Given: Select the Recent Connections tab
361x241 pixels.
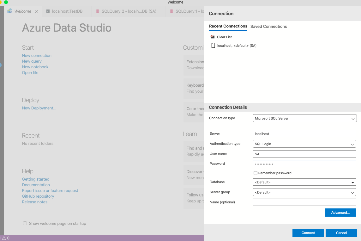Looking at the screenshot, I should pos(228,26).
